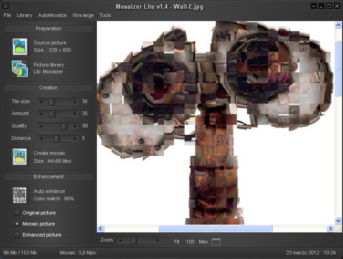Zoom out using Zoom left arrow
This screenshot has width=343, height=259.
120,241
